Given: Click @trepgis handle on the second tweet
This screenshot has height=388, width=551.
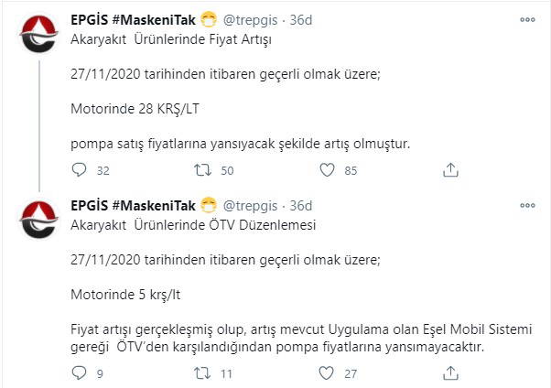Looking at the screenshot, I should [x=251, y=204].
